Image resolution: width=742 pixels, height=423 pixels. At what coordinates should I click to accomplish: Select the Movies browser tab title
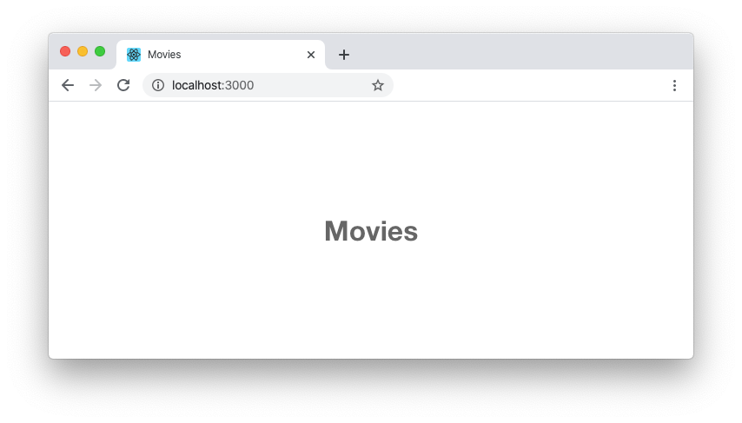click(x=164, y=55)
